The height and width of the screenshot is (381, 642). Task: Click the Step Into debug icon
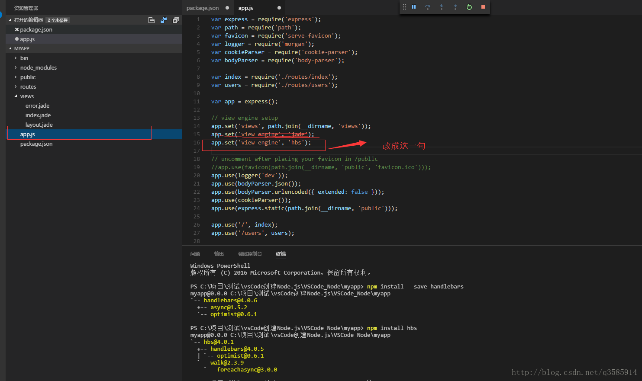[442, 7]
